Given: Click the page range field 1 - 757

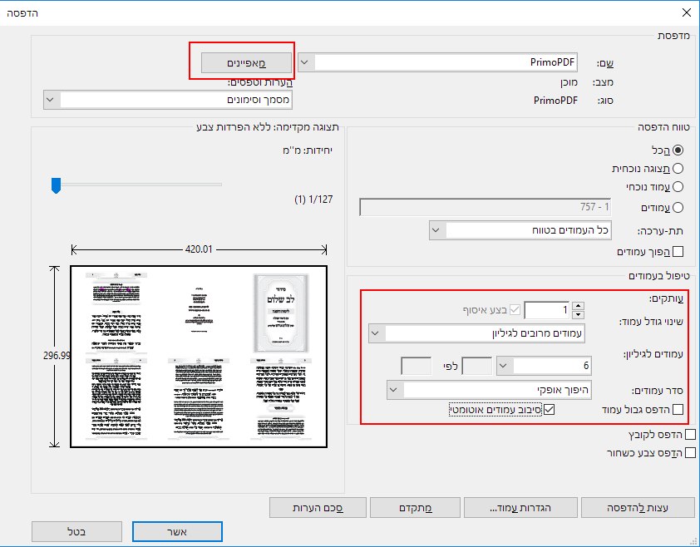Looking at the screenshot, I should (x=486, y=207).
